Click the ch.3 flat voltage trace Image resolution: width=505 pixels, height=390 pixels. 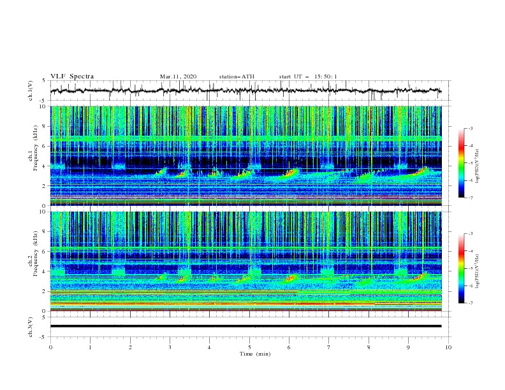tap(245, 326)
